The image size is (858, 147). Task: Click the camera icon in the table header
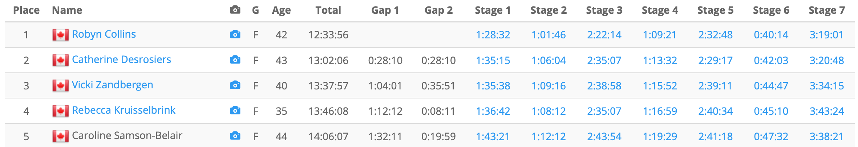235,10
